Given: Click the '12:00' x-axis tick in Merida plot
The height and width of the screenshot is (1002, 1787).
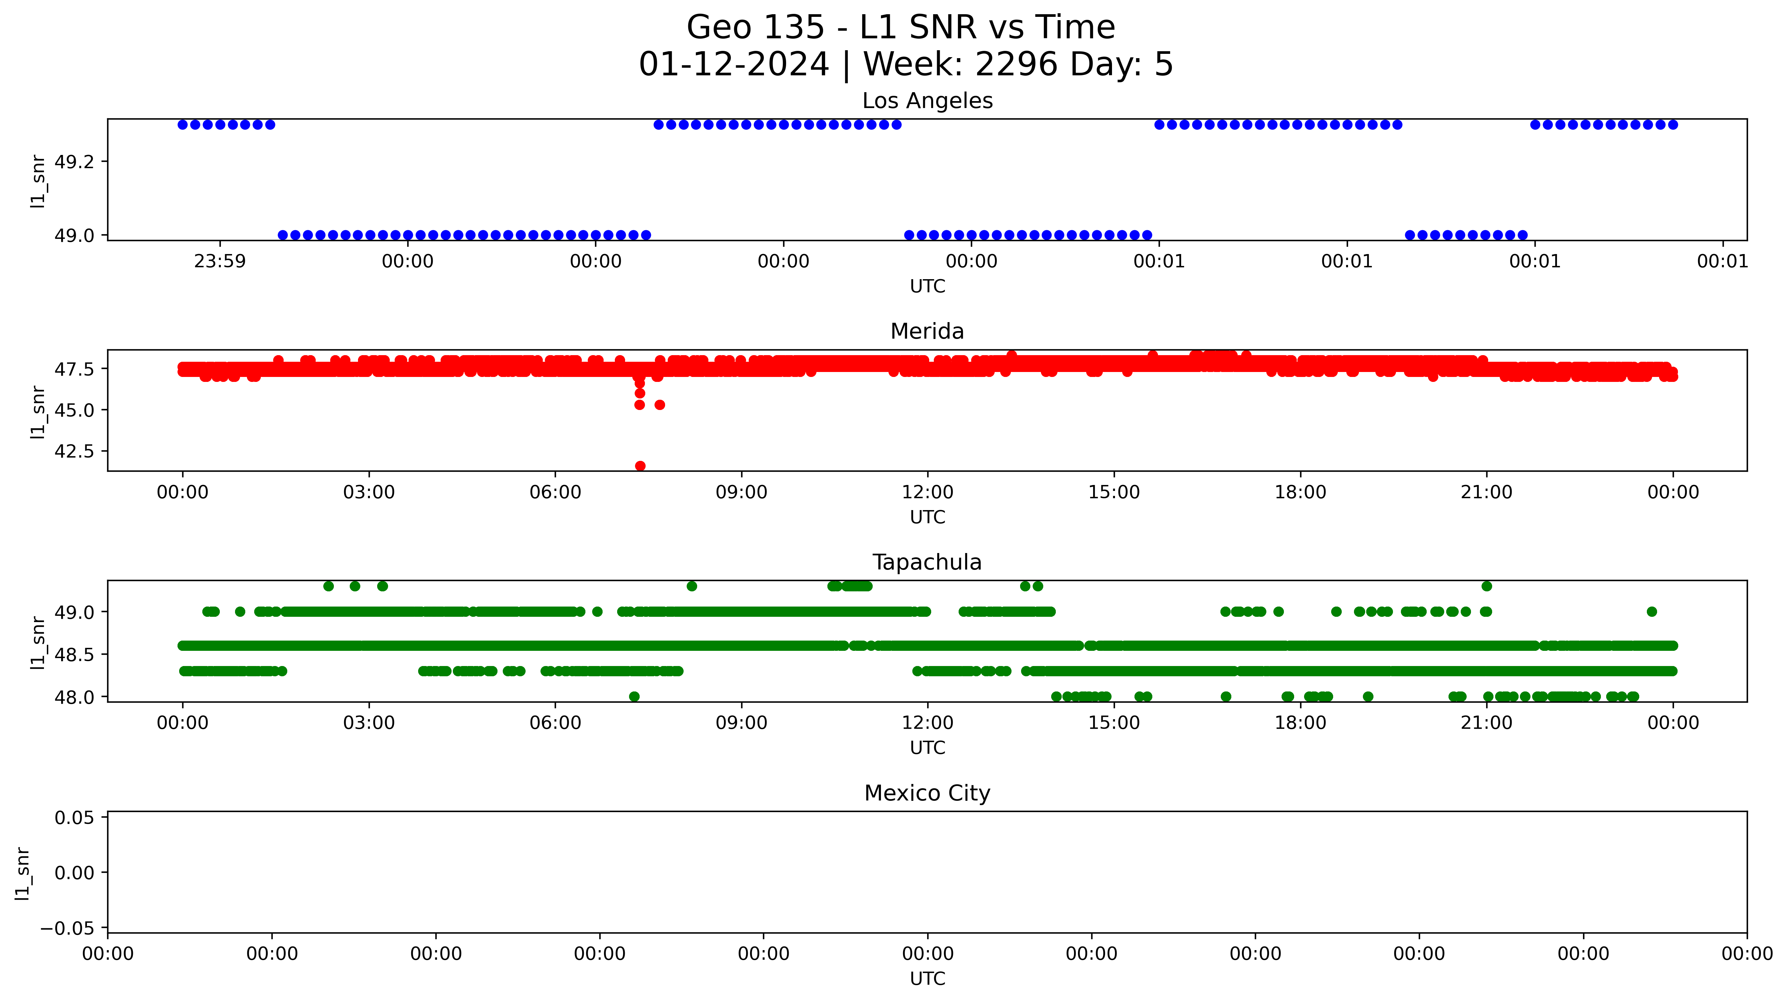Looking at the screenshot, I should click(x=928, y=492).
